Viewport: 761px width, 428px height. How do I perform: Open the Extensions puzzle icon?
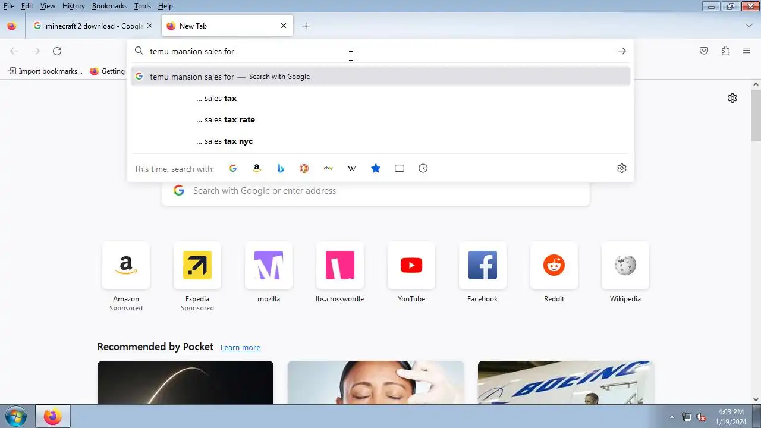[x=725, y=51]
